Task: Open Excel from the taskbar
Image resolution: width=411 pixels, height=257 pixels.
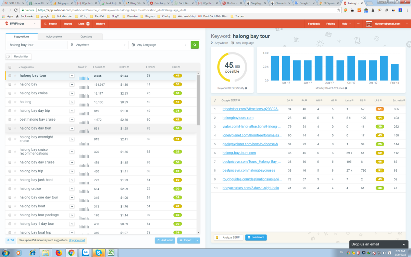Action: click(x=111, y=253)
